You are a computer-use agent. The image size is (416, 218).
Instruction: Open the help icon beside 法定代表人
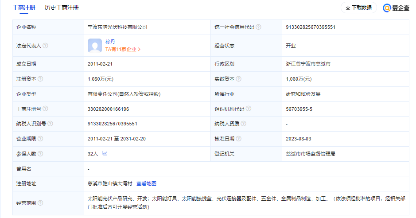click(x=45, y=46)
